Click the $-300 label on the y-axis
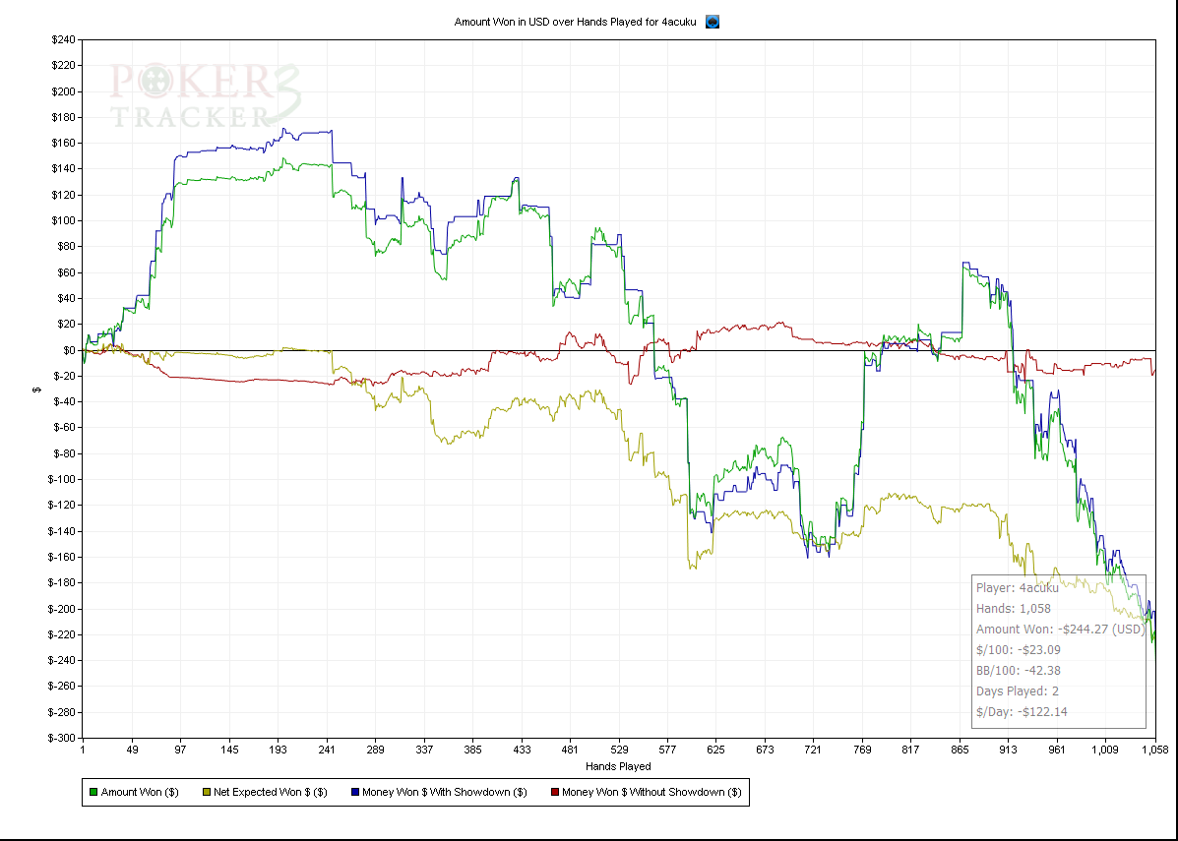 click(60, 738)
